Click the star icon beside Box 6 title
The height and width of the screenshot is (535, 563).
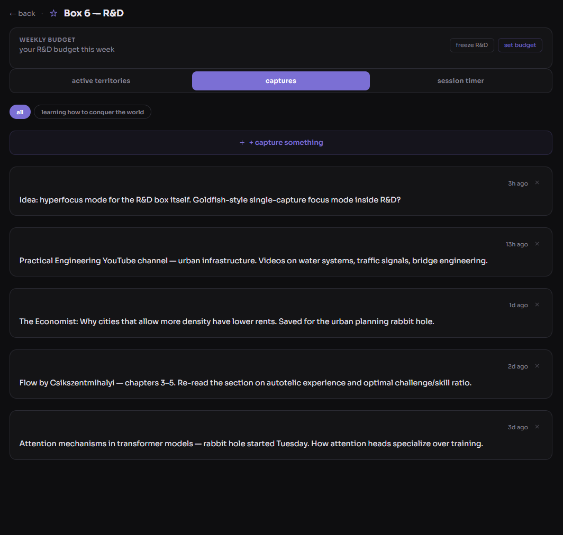coord(53,13)
